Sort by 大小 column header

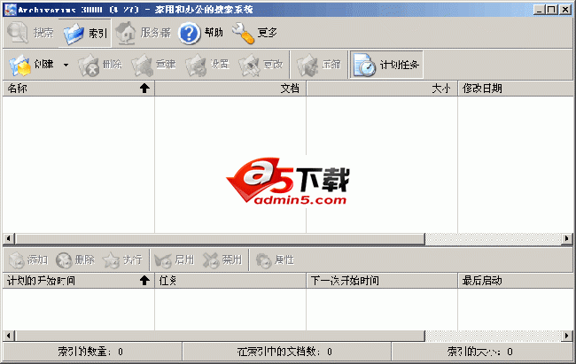pos(382,89)
